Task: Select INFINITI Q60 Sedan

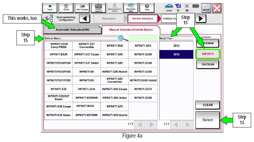Action: click(x=114, y=98)
